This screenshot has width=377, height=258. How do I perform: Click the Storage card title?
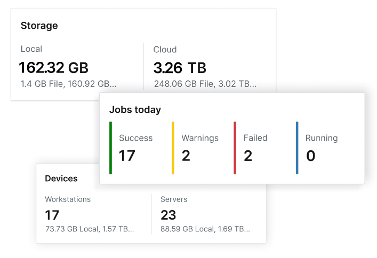tap(39, 26)
